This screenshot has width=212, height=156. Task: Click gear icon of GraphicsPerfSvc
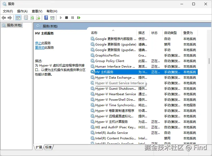pyautogui.click(x=93, y=55)
